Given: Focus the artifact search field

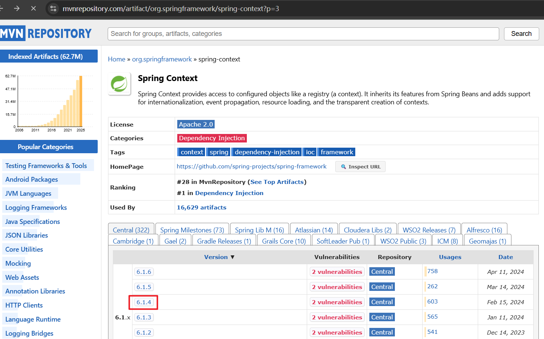Looking at the screenshot, I should click(303, 34).
